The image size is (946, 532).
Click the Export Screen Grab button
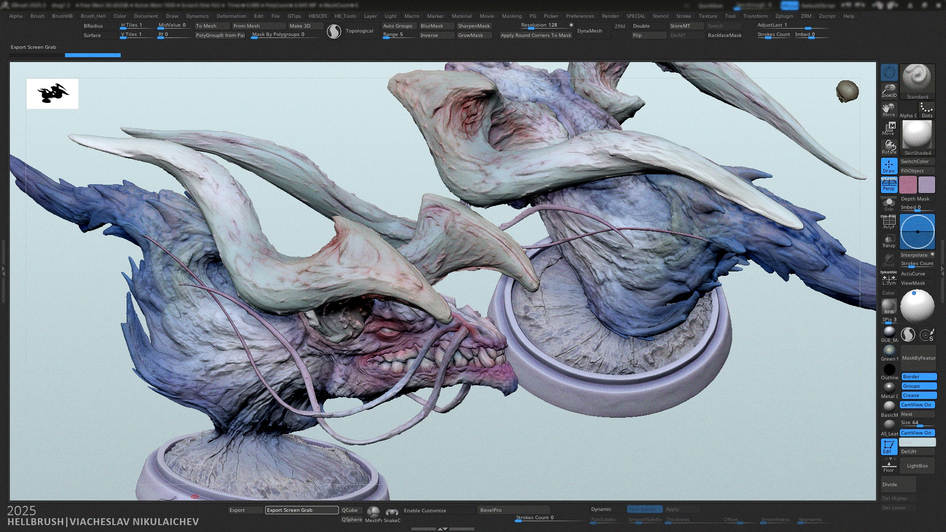tap(302, 510)
